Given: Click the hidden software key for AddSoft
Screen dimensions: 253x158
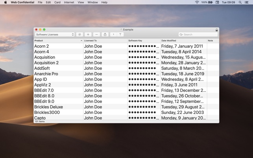Looking at the screenshot, I should (142, 68).
